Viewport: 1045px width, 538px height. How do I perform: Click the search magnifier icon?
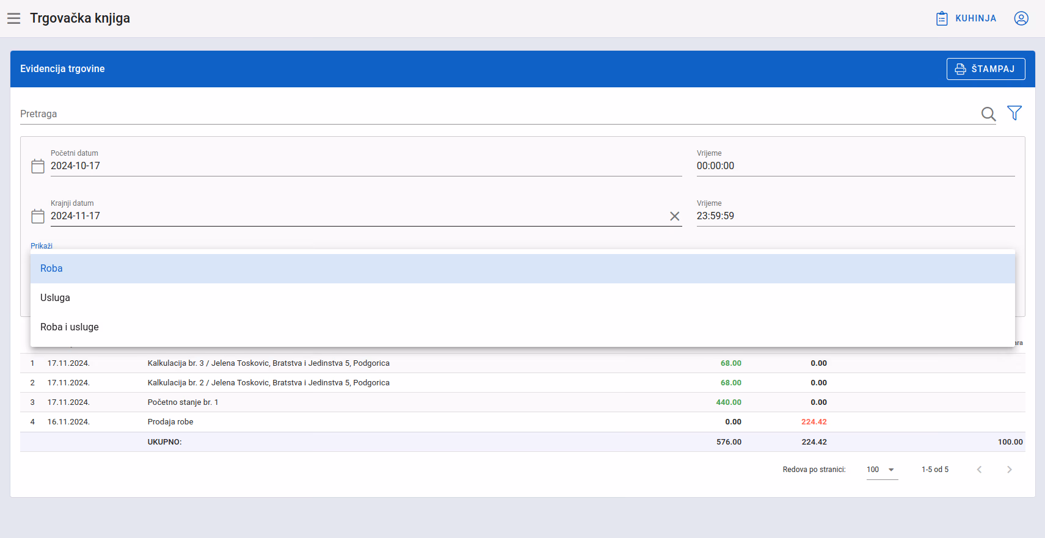coord(988,114)
